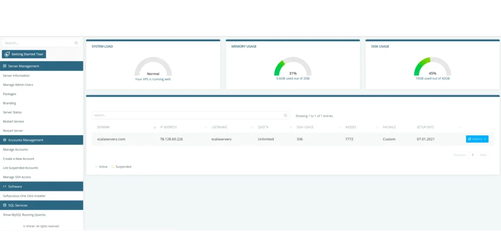The height and width of the screenshot is (250, 501).
Task: Open Manage Admin Users
Action: coord(18,85)
